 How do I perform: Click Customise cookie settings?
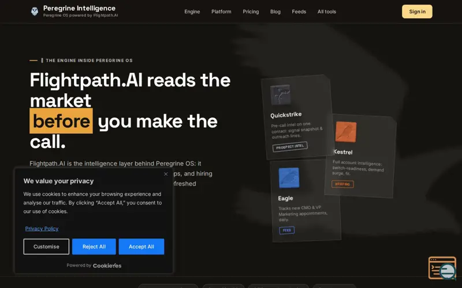point(46,247)
